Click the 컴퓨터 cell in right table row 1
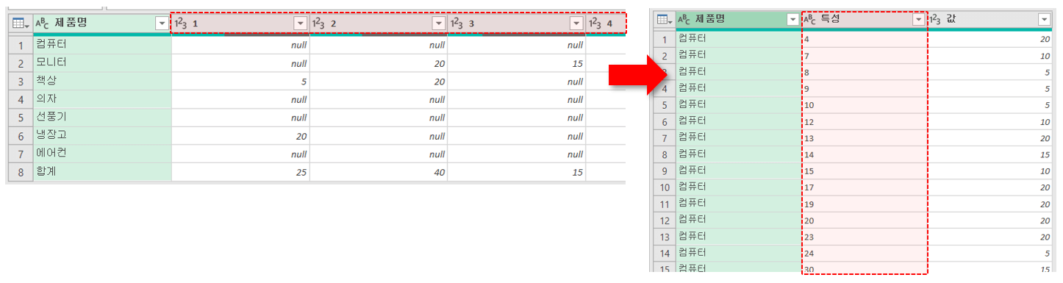Viewport: 1063px width, 283px height. [738, 39]
